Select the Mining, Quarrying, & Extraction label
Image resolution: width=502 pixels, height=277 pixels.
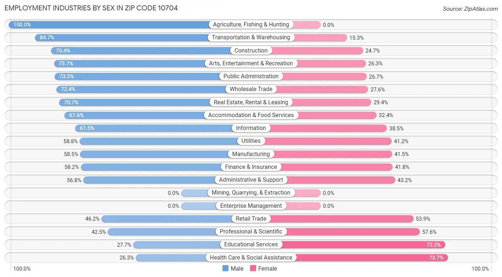[x=251, y=193]
